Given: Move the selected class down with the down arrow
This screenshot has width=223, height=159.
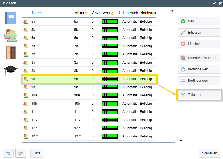Looking at the screenshot, I should click(181, 140).
